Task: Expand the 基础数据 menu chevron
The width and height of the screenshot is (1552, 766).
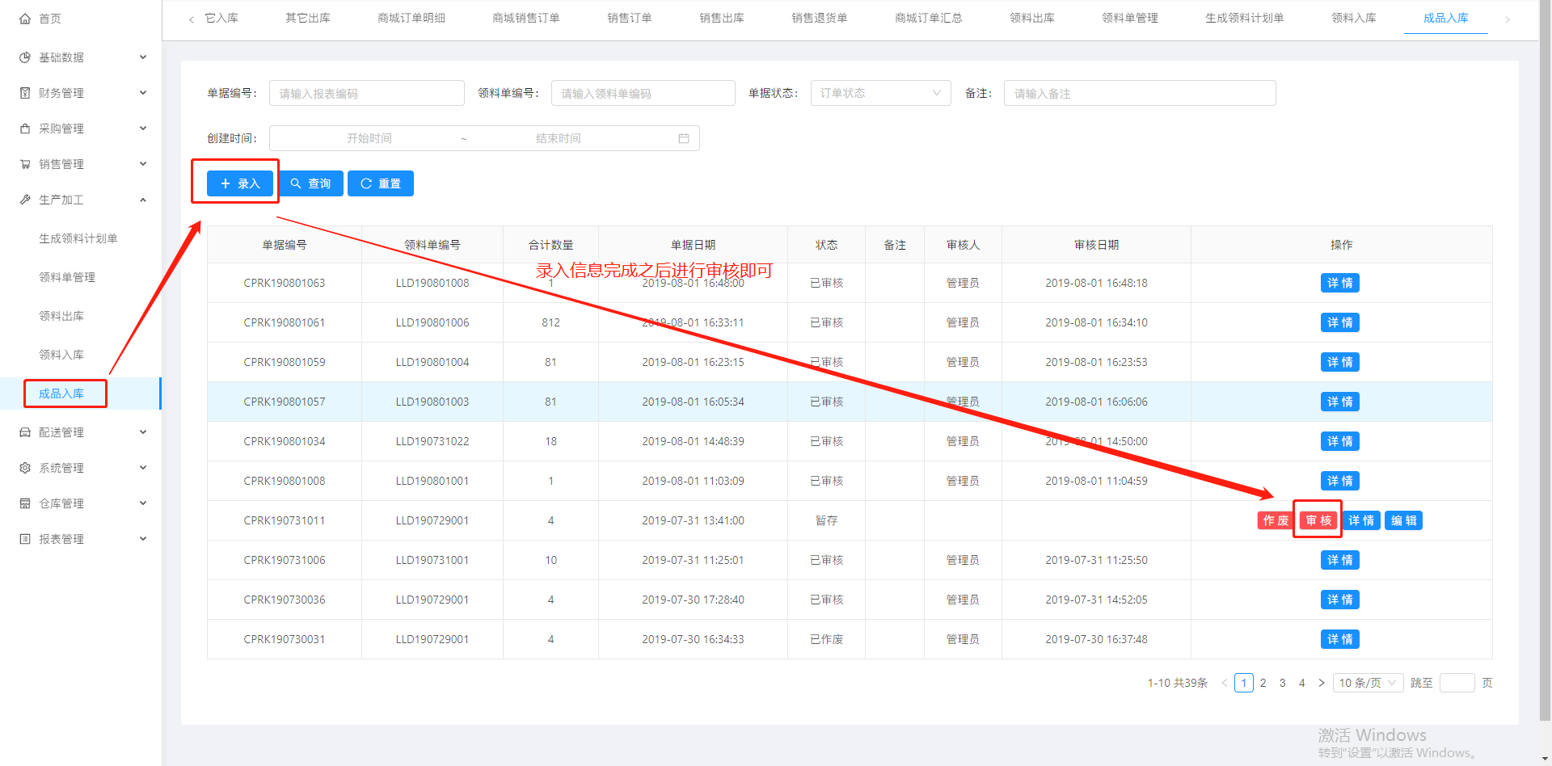Action: [143, 57]
